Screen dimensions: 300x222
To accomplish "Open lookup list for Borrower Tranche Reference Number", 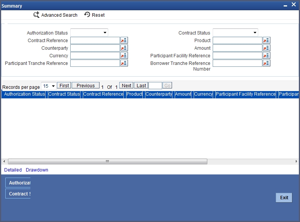I will tap(266, 63).
